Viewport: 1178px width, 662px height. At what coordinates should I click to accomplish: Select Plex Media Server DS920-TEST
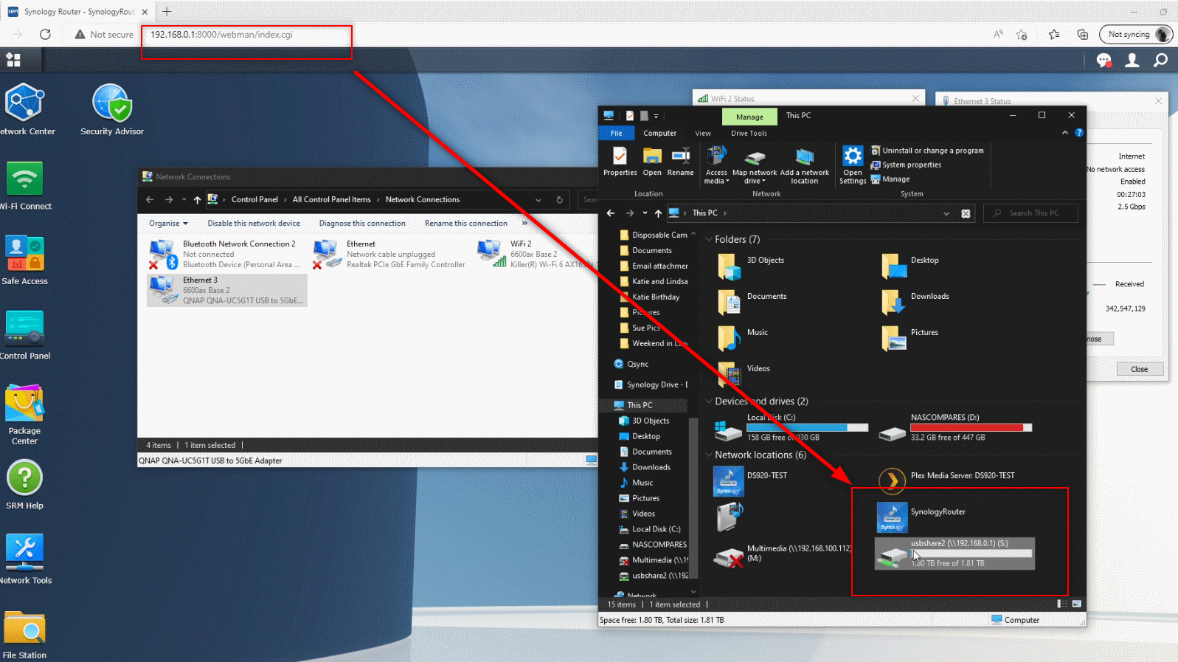[x=946, y=480]
